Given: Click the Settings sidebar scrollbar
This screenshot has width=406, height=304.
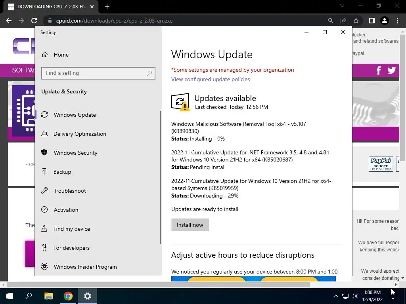Looking at the screenshot, I should 161,177.
